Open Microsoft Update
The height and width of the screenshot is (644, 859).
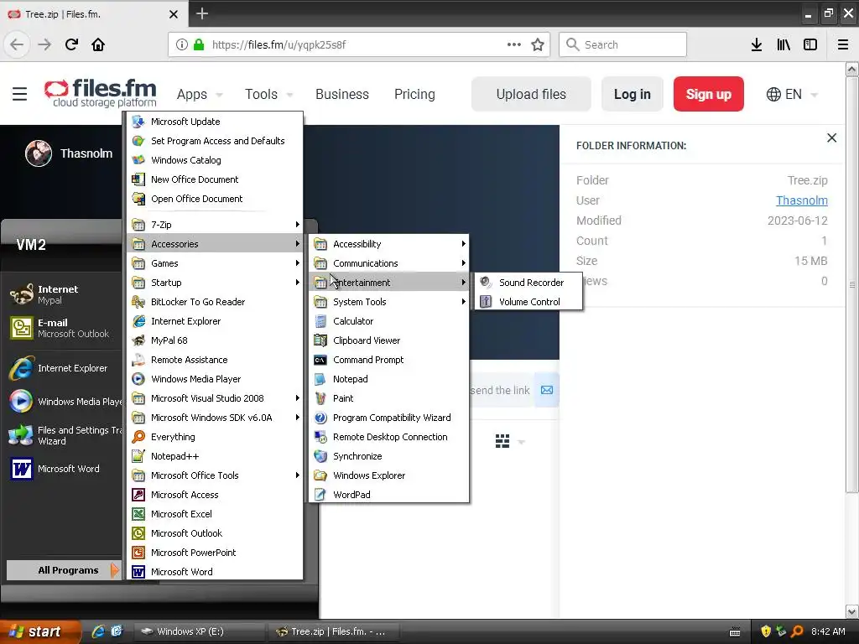[x=215, y=122]
